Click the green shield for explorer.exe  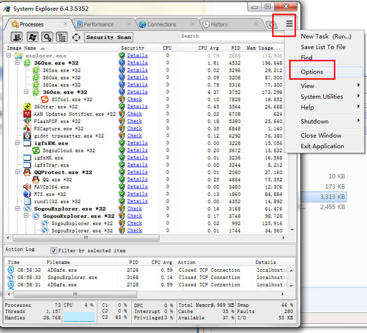[122, 55]
